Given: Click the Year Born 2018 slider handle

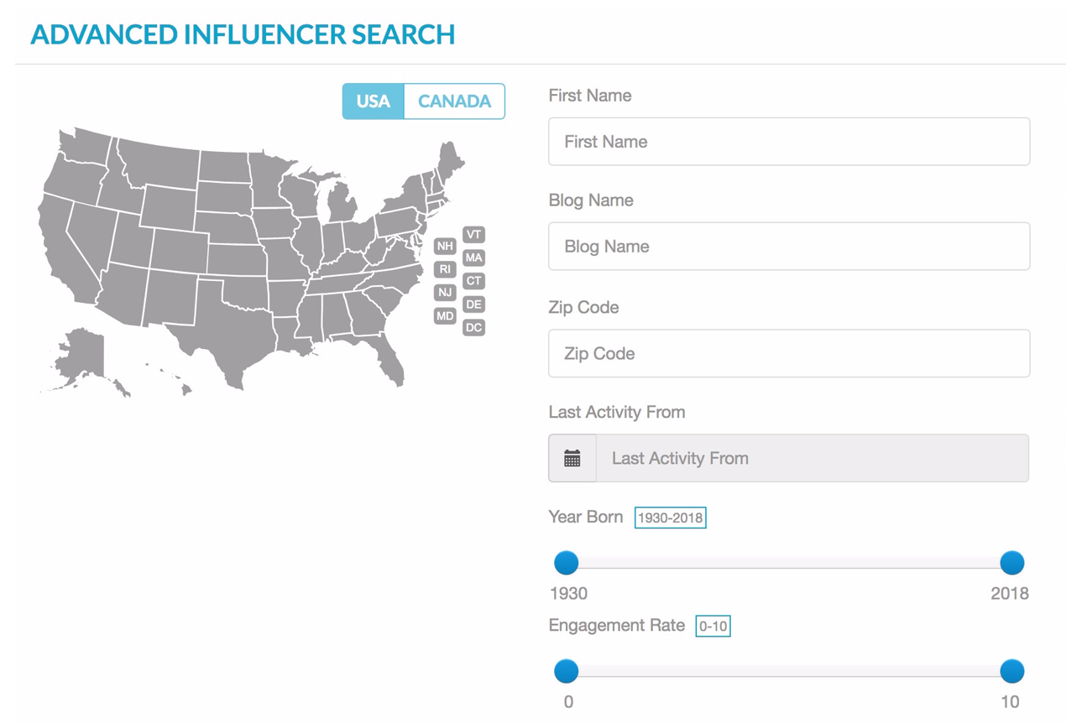Looking at the screenshot, I should [1012, 563].
